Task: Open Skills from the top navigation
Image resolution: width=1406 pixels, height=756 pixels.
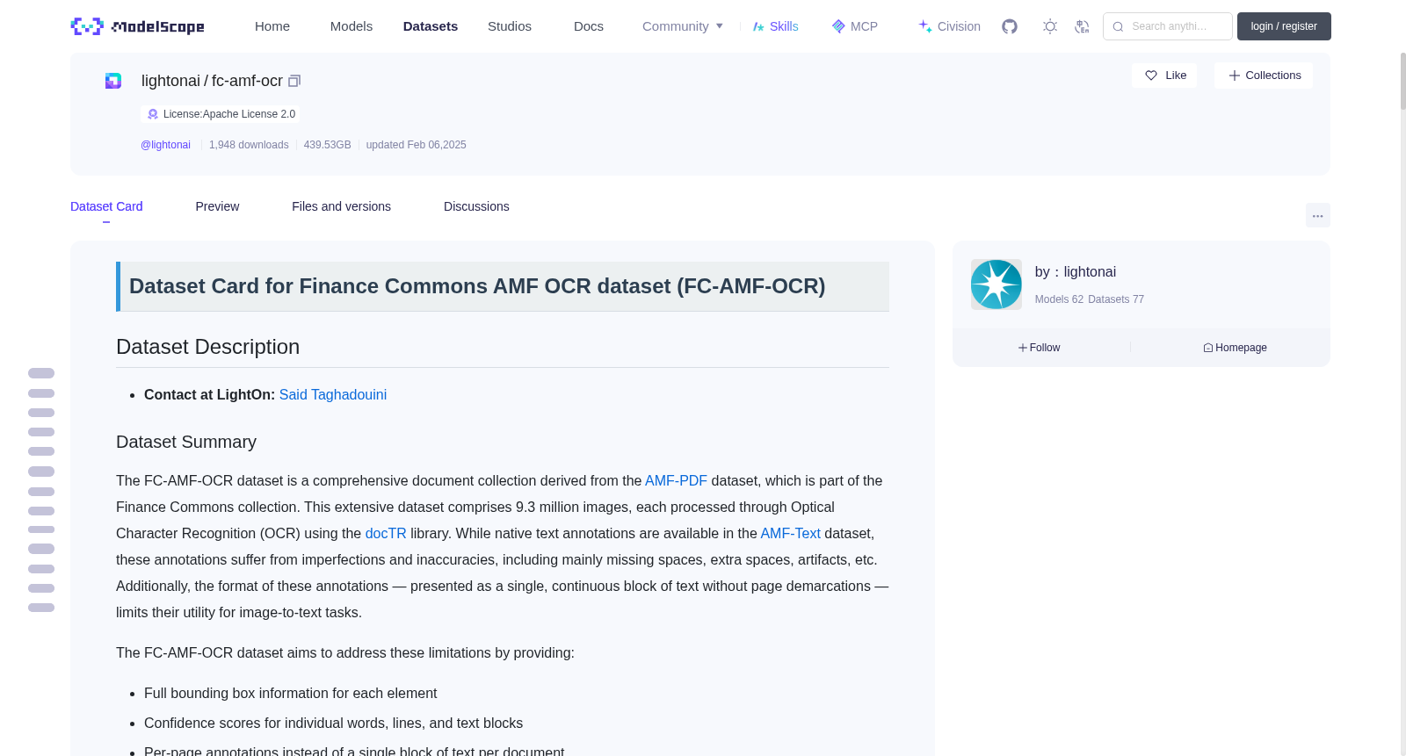Action: (775, 26)
